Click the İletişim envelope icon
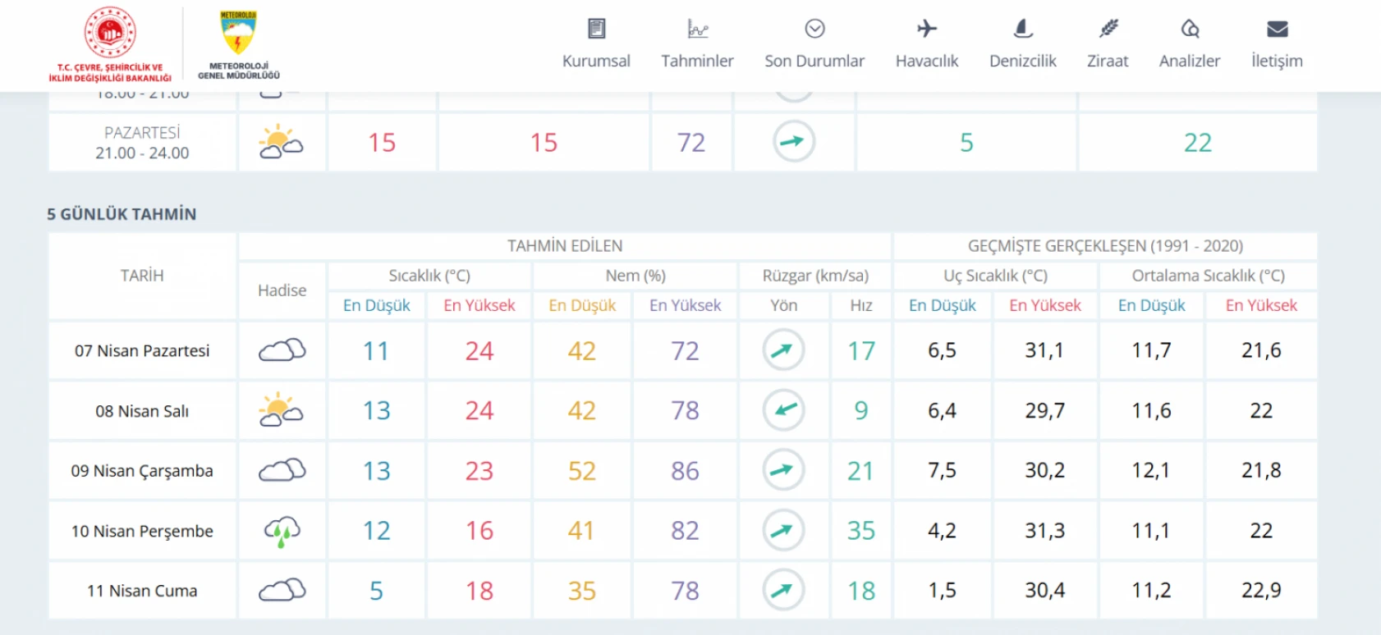The height and width of the screenshot is (635, 1381). (1277, 30)
